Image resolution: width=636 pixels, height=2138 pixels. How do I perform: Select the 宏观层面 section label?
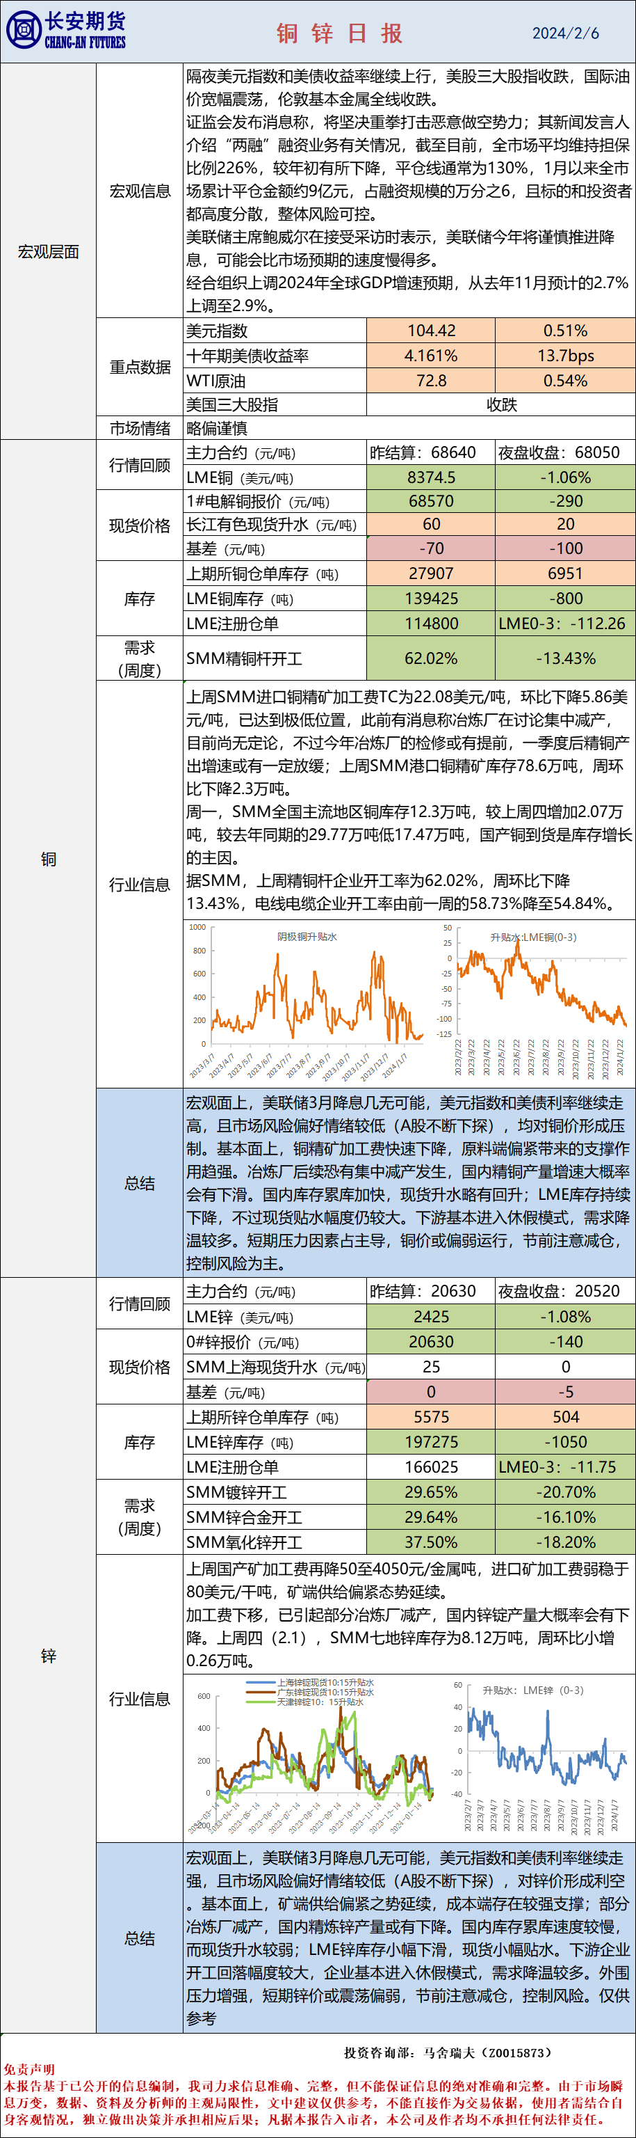[x=49, y=251]
